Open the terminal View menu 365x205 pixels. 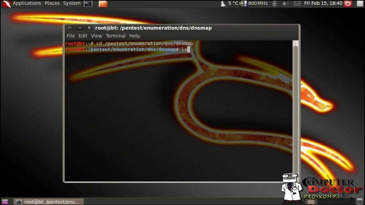(96, 36)
